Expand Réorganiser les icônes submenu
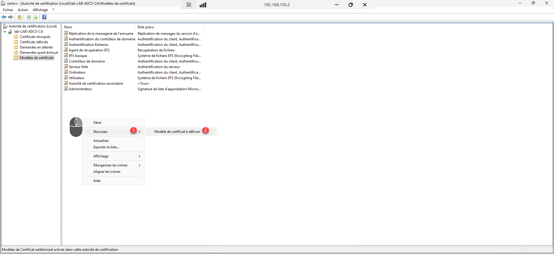The width and height of the screenshot is (554, 254). click(139, 165)
